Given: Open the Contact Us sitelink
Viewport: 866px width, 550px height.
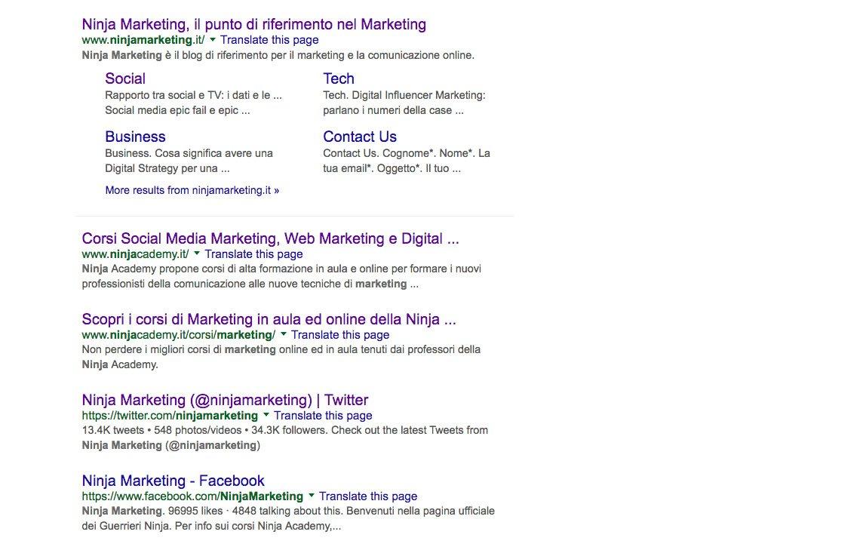Looking at the screenshot, I should [359, 137].
